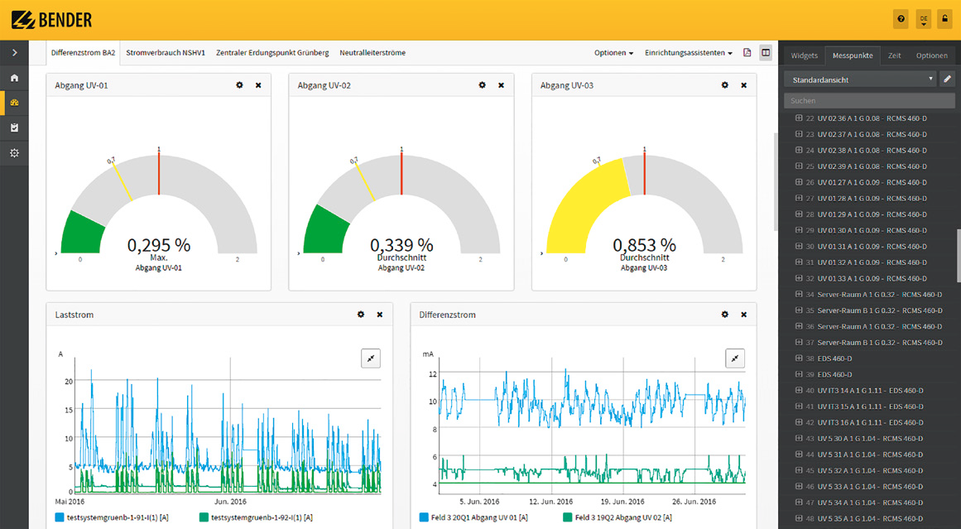
Task: Open the Optionen dropdown menu
Action: pyautogui.click(x=613, y=53)
